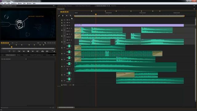Click Program Monitor current timecode

pos(5,43)
